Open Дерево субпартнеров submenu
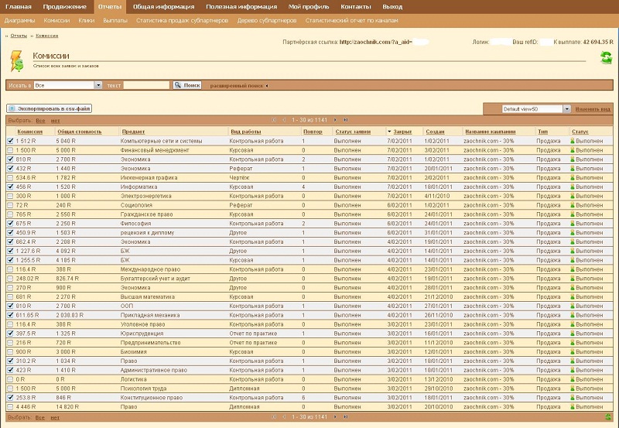619x428 pixels. pyautogui.click(x=267, y=21)
